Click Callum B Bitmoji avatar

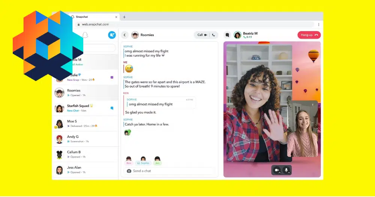tap(59, 154)
